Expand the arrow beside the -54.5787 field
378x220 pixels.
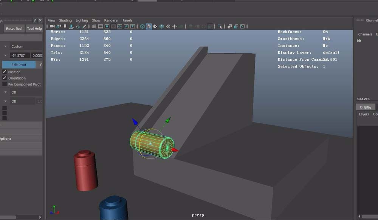click(x=5, y=55)
